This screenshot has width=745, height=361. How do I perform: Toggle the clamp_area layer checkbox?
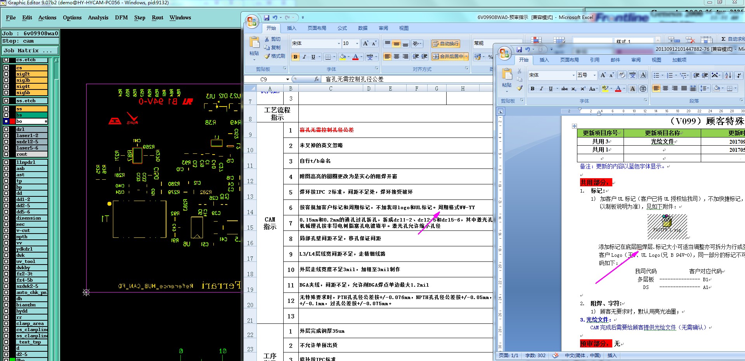(x=6, y=323)
